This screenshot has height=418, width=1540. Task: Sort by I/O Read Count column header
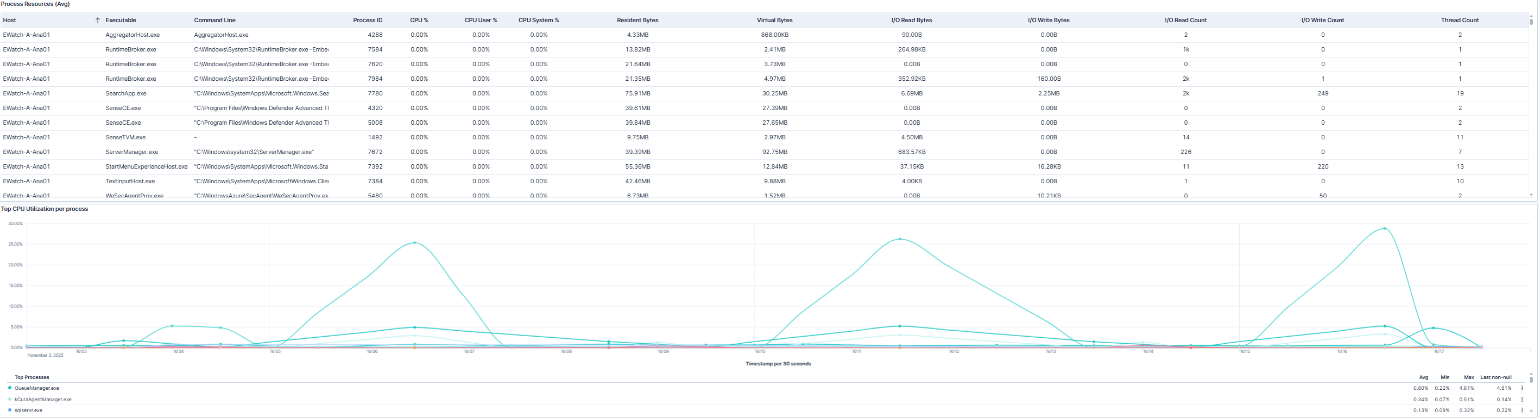(x=1185, y=20)
